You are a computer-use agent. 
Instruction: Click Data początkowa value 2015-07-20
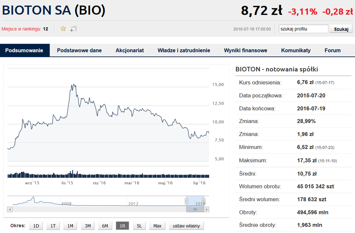pyautogui.click(x=311, y=95)
